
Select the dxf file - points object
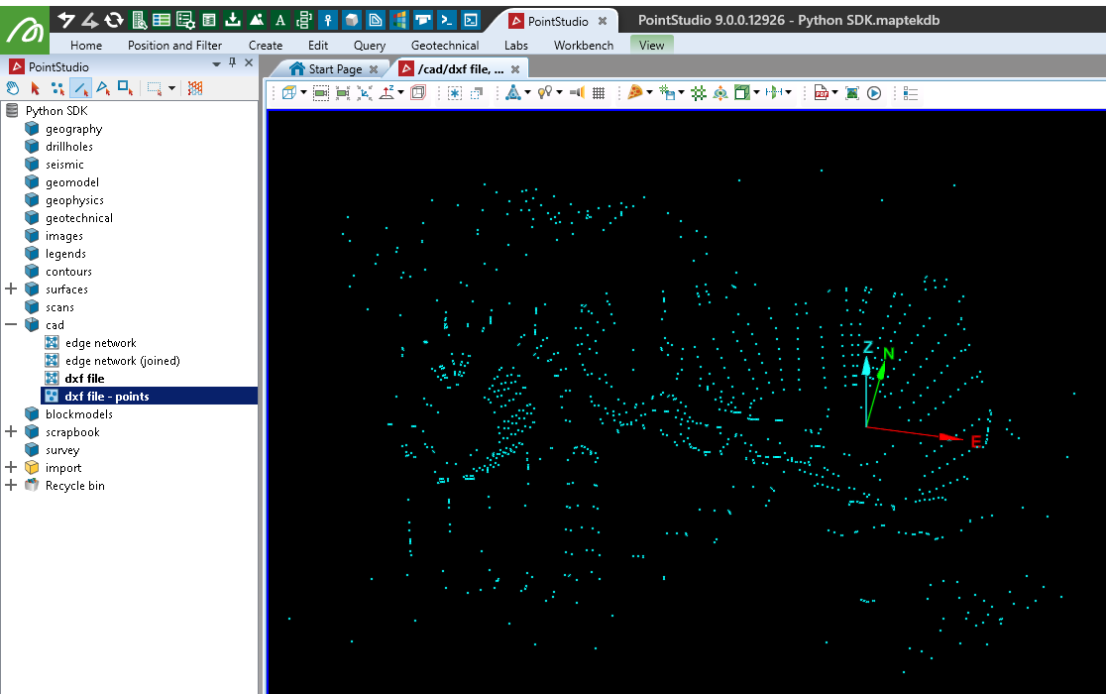point(106,397)
